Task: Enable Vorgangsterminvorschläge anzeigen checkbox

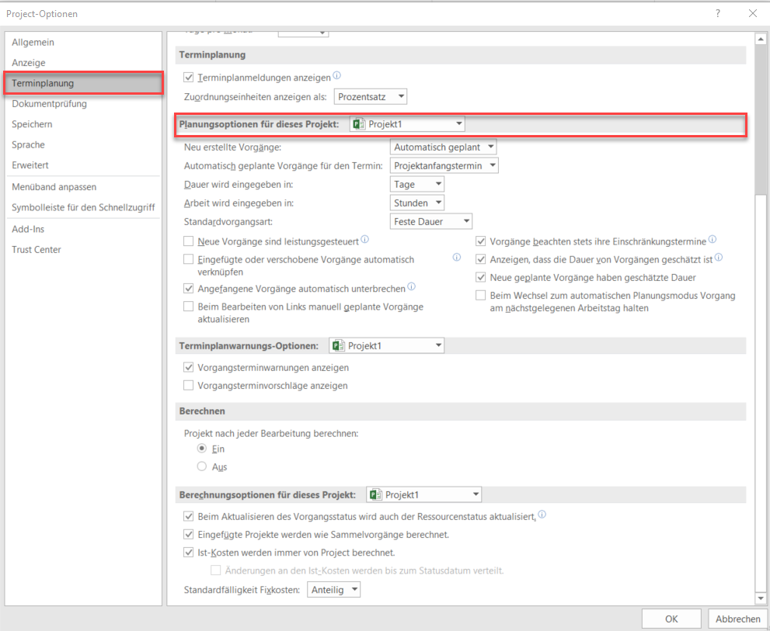Action: (x=189, y=385)
